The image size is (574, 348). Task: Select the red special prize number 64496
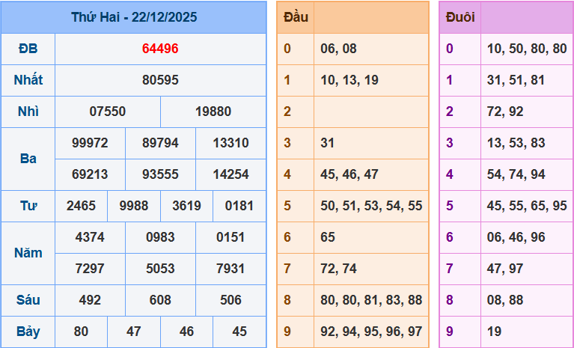click(160, 49)
